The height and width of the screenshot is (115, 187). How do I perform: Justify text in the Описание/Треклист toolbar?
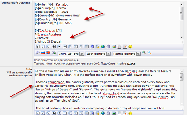87,47
